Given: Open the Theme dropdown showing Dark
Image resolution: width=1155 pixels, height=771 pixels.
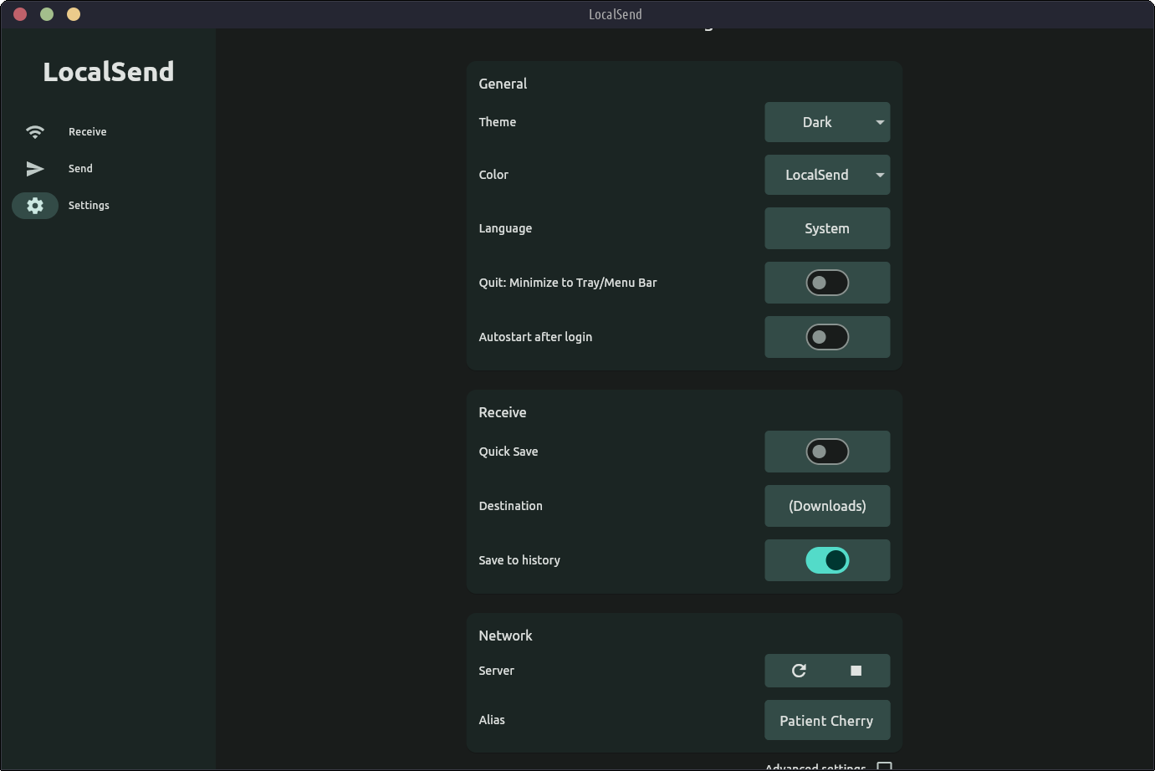Looking at the screenshot, I should (827, 122).
